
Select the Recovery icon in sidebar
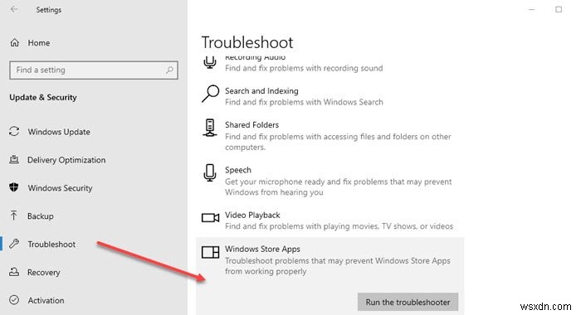pyautogui.click(x=14, y=272)
